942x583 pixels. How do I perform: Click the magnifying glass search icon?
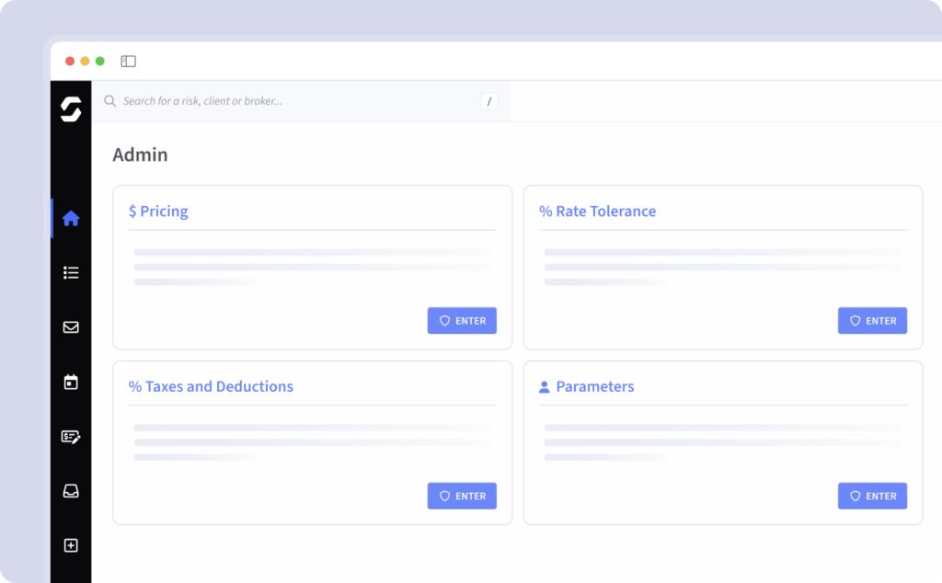pos(110,101)
